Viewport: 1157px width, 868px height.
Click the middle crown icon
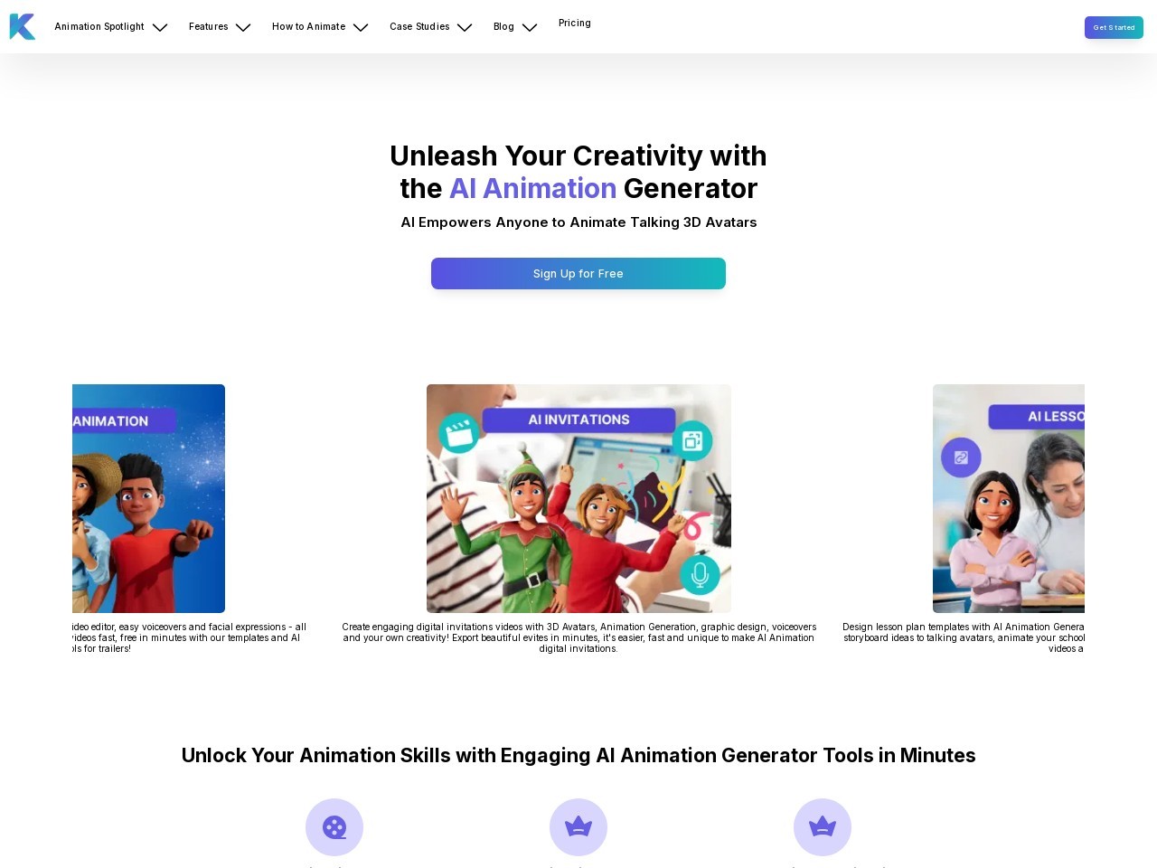578,827
